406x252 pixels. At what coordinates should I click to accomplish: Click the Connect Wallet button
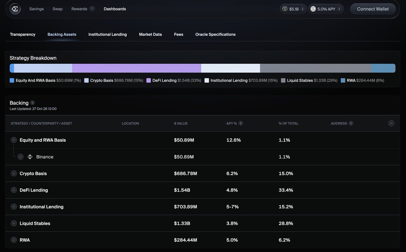point(373,9)
